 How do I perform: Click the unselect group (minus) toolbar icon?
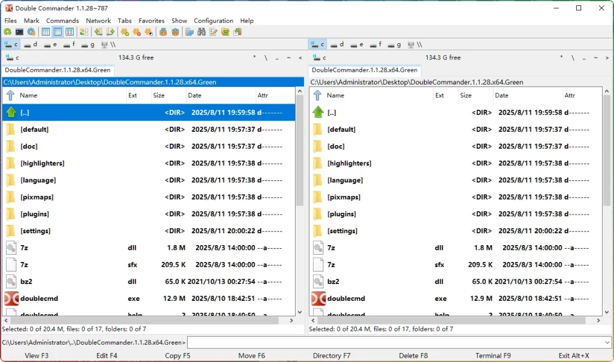137,32
